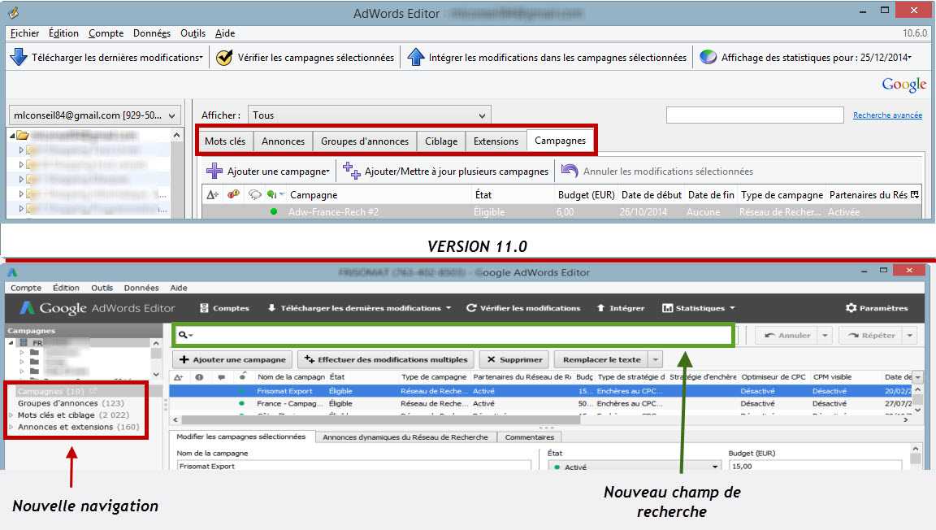
Task: Select the Adw-France-Rech #2 campaign row
Action: click(562, 211)
